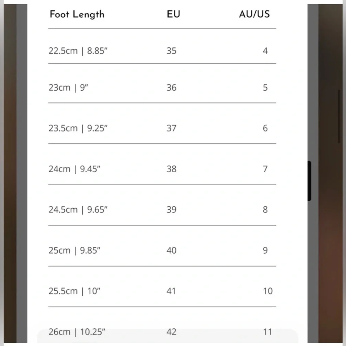Click the Foot Length column header
The width and height of the screenshot is (346, 346).
[77, 15]
